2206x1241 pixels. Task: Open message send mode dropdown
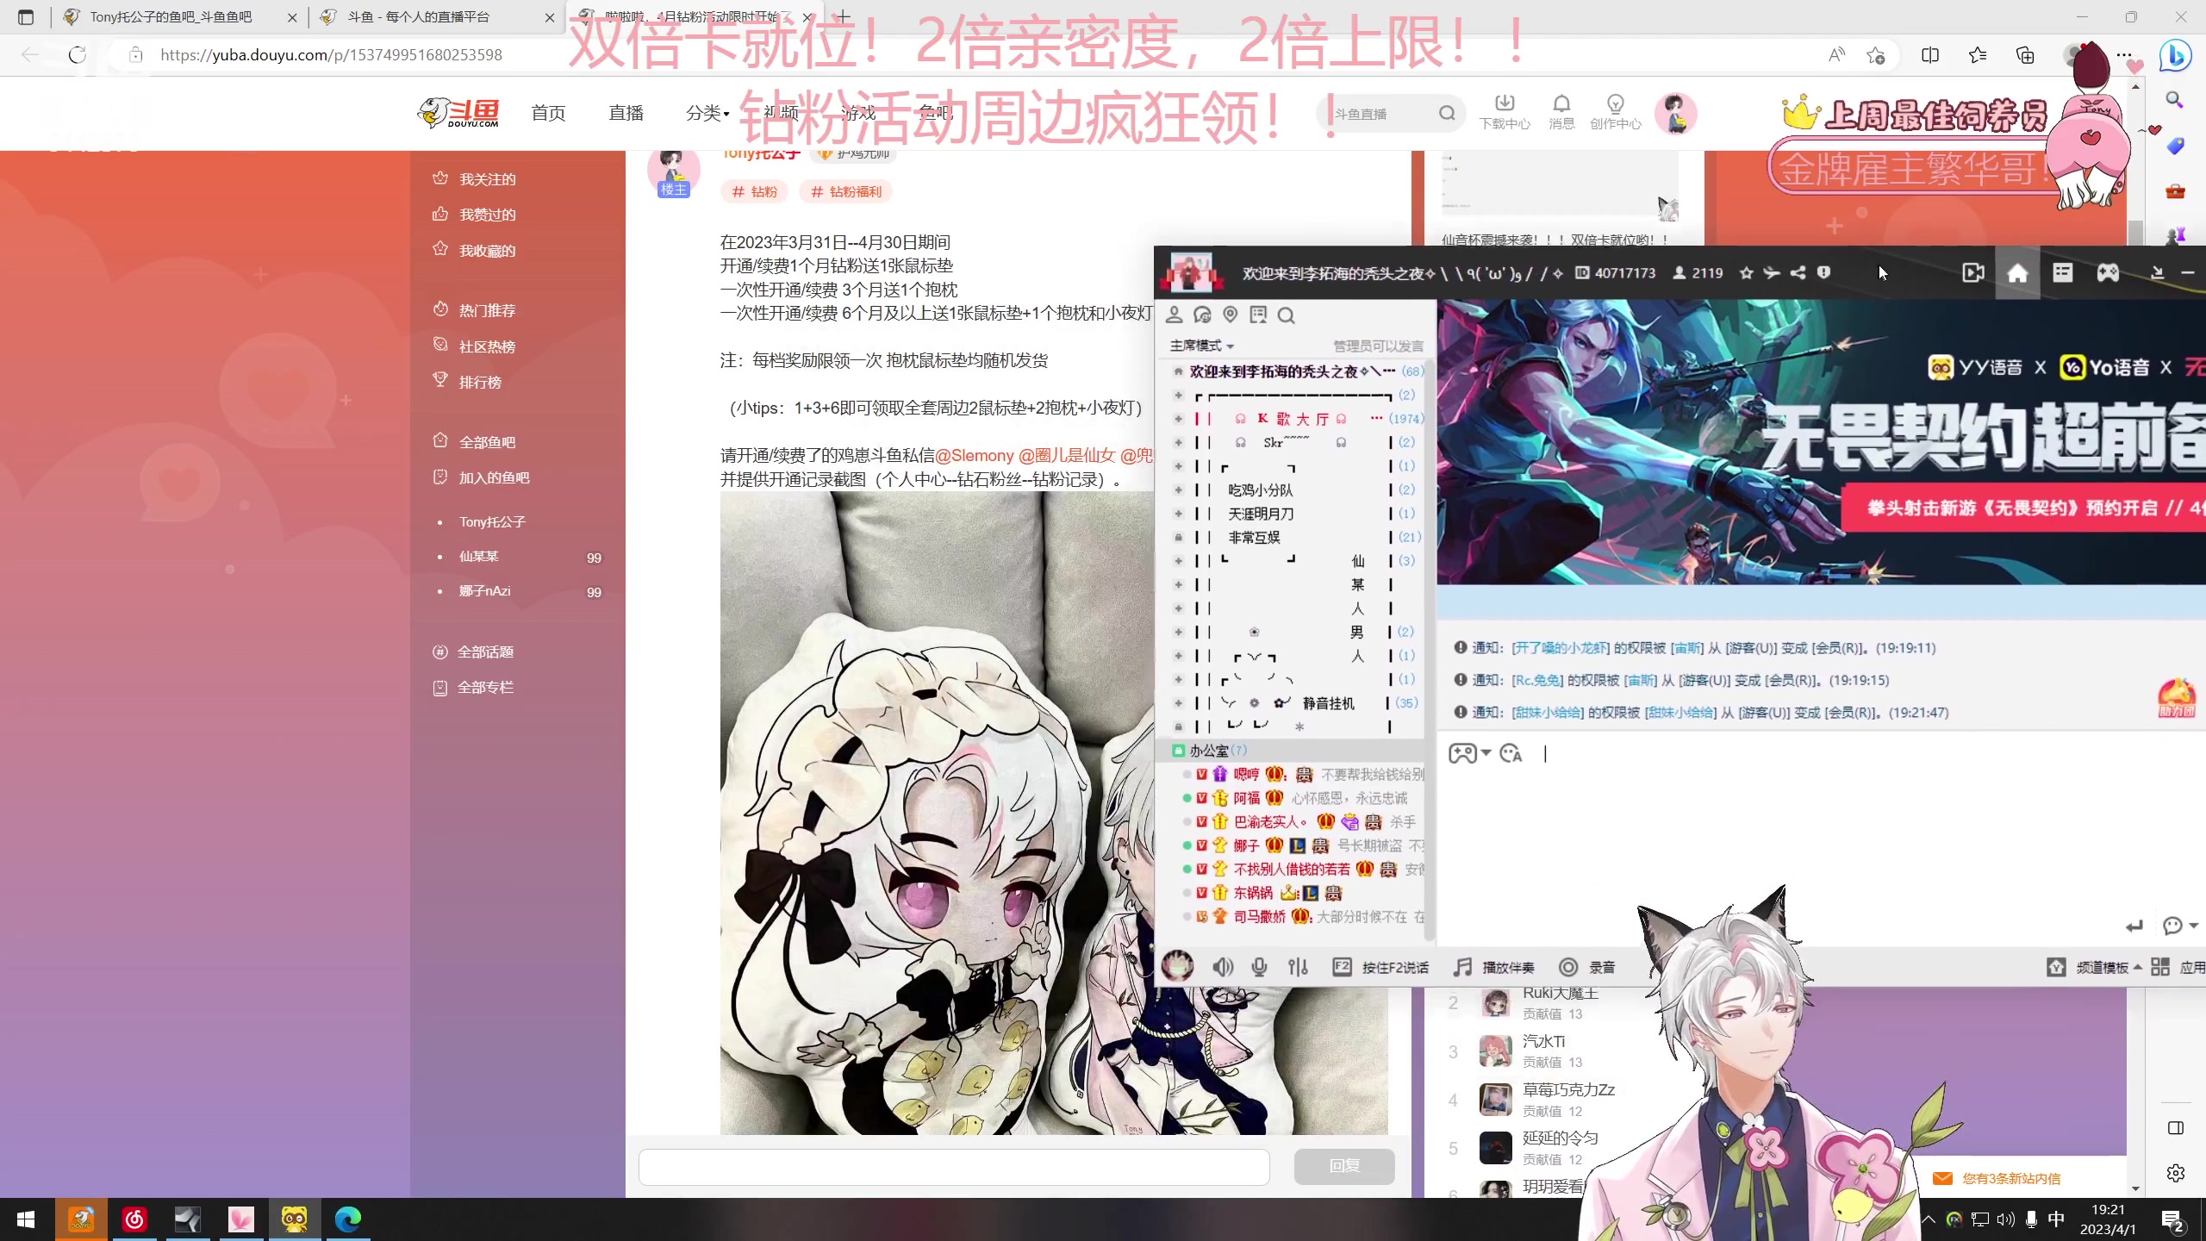point(2180,926)
